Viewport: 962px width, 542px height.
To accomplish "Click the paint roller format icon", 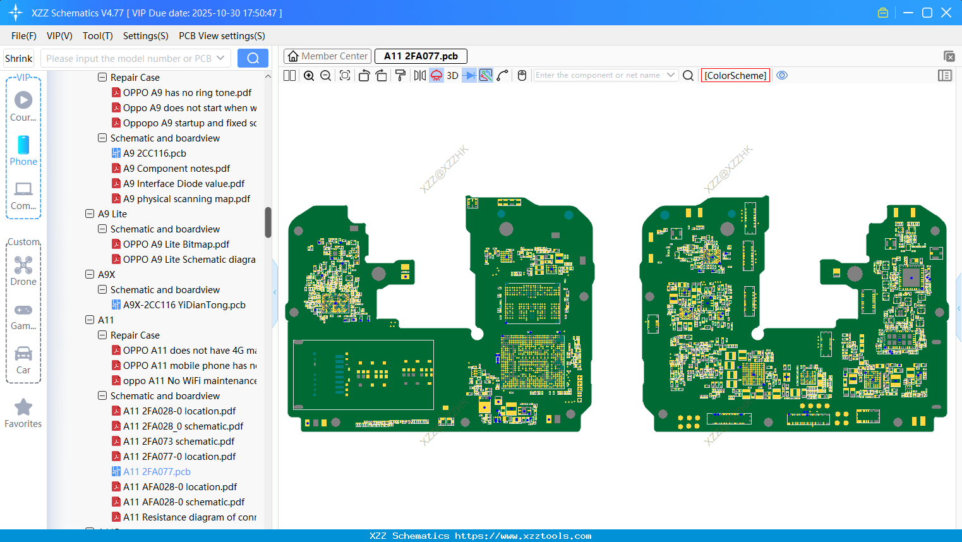I will [x=400, y=76].
